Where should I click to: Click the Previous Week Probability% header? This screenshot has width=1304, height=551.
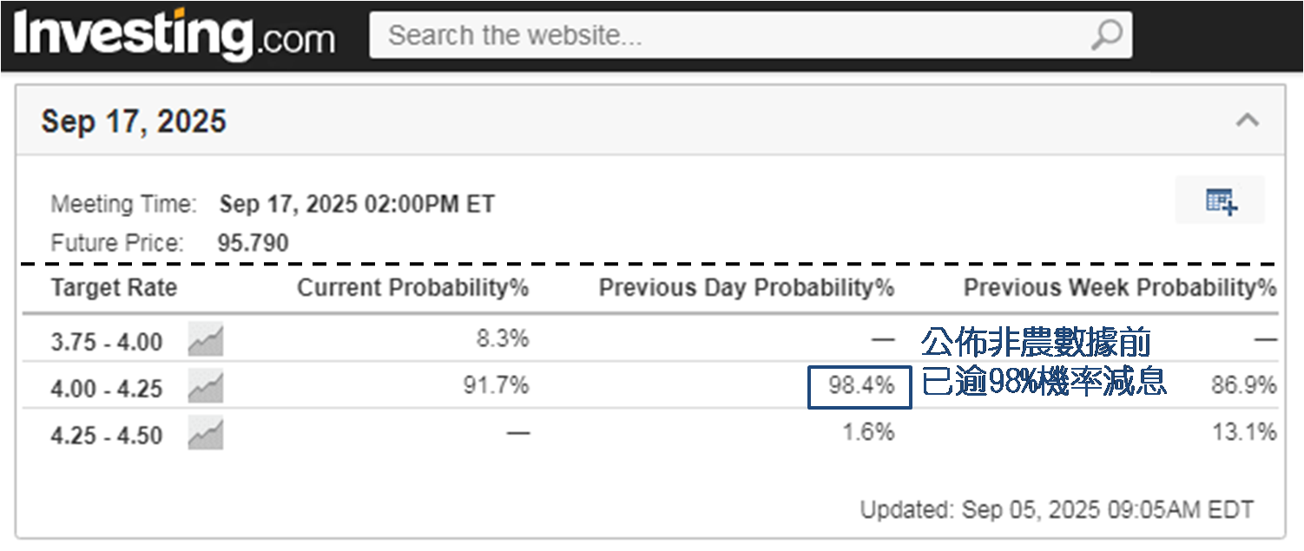pyautogui.click(x=1119, y=288)
